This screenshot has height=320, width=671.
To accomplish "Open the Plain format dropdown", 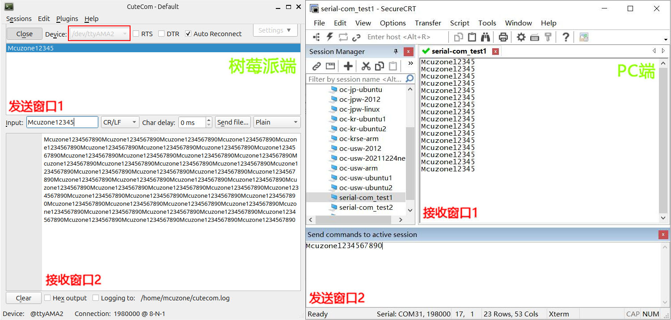I will pos(277,122).
